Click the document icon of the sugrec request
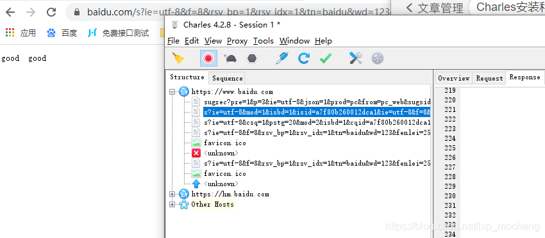This screenshot has width=545, height=238. coord(196,102)
